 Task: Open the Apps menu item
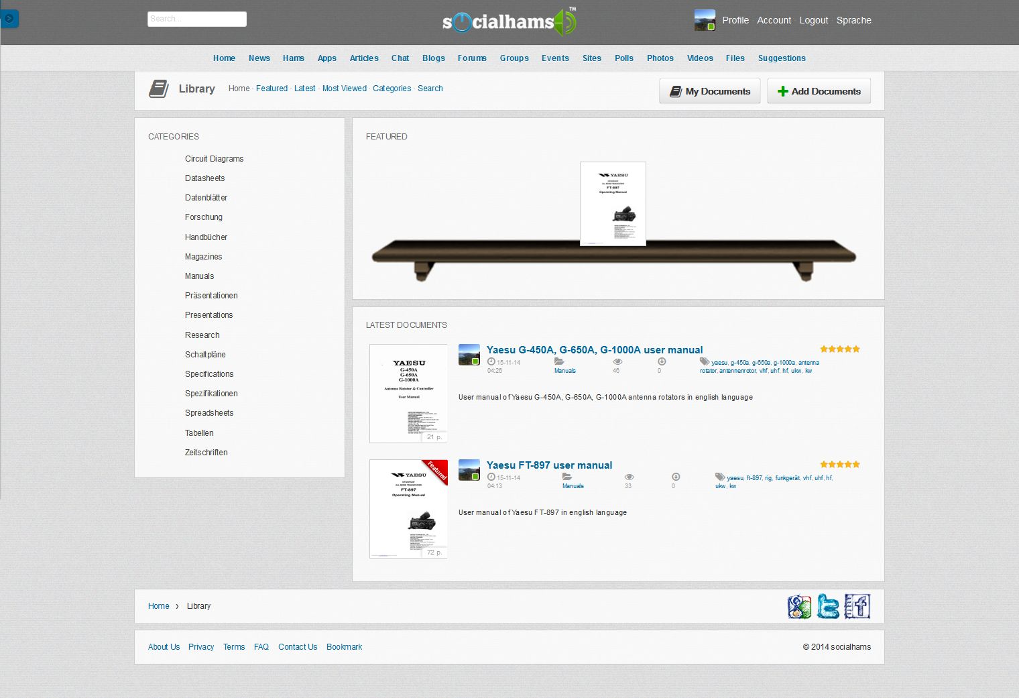[327, 58]
